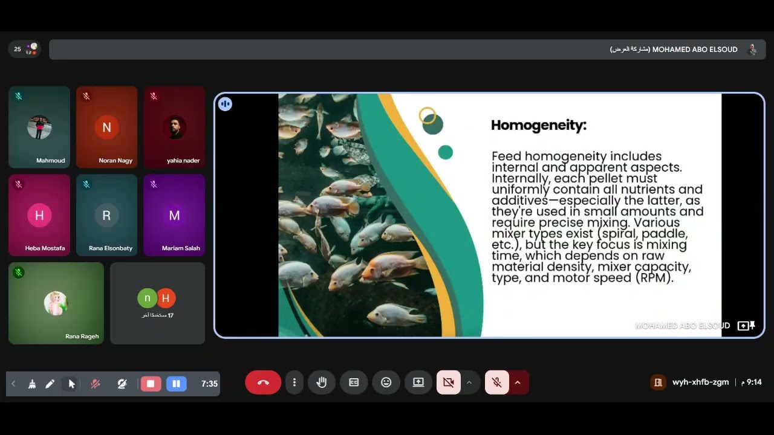
Task: Click the present screen button
Action: (x=418, y=382)
